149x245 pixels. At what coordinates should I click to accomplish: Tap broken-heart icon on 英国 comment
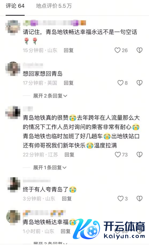[139, 83]
